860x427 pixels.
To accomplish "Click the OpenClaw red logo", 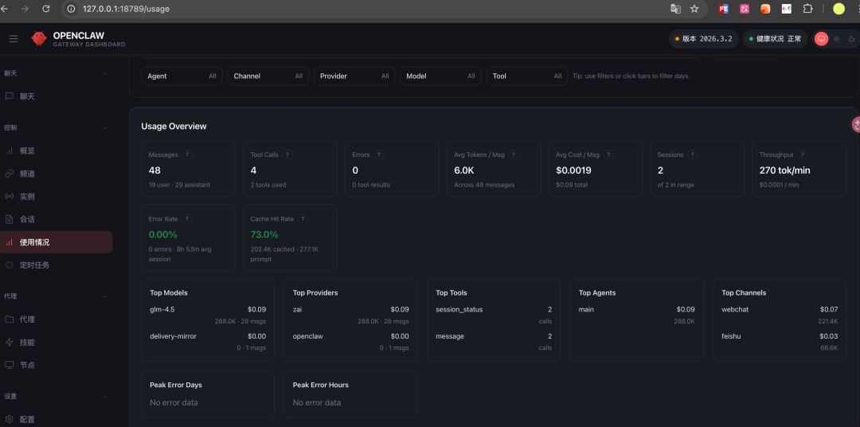I will pyautogui.click(x=38, y=38).
